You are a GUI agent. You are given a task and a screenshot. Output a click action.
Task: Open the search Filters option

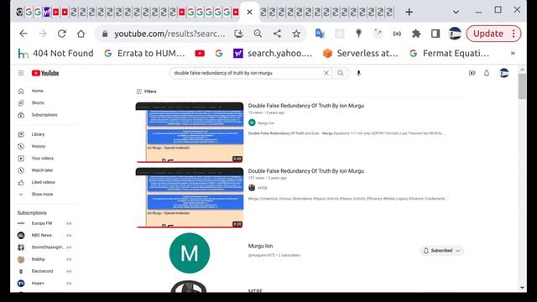tap(147, 91)
